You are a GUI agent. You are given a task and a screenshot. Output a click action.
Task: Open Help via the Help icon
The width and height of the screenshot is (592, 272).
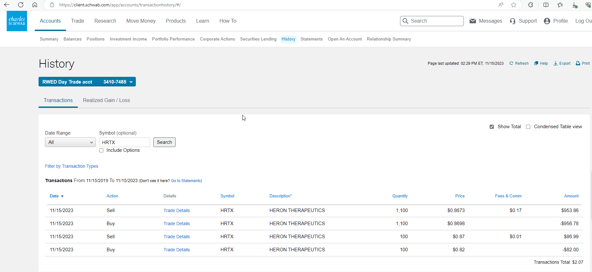click(536, 63)
